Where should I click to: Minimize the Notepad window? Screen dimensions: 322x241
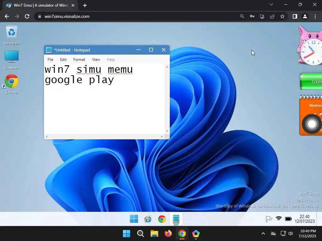pyautogui.click(x=138, y=50)
